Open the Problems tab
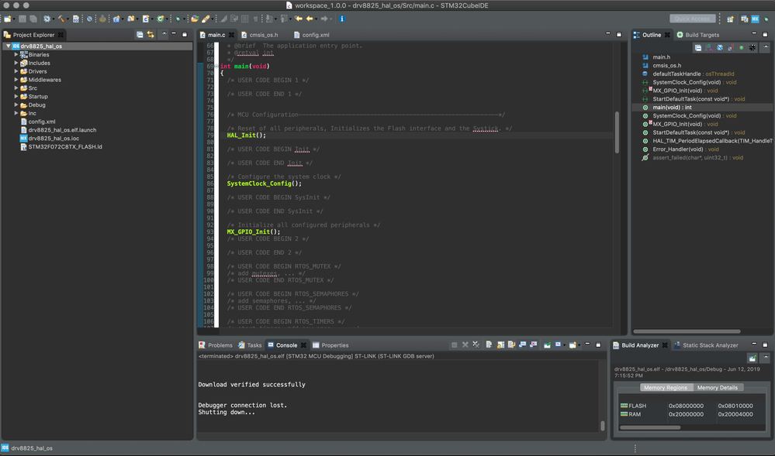775x456 pixels. [x=216, y=345]
